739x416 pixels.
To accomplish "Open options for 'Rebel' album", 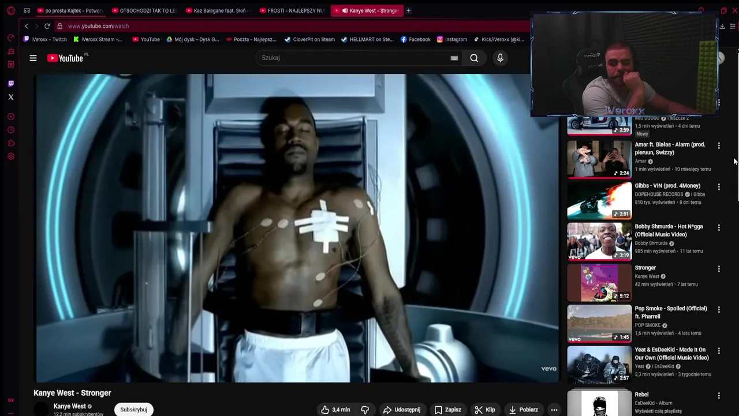I will coord(719,396).
